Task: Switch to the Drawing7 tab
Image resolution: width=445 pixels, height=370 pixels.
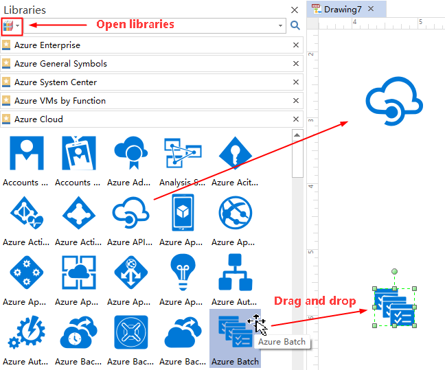Action: 343,10
